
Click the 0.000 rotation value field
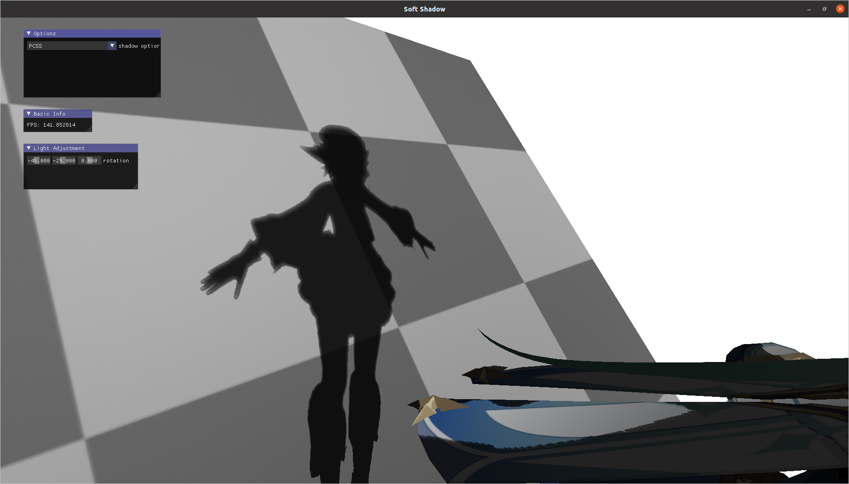pyautogui.click(x=89, y=161)
